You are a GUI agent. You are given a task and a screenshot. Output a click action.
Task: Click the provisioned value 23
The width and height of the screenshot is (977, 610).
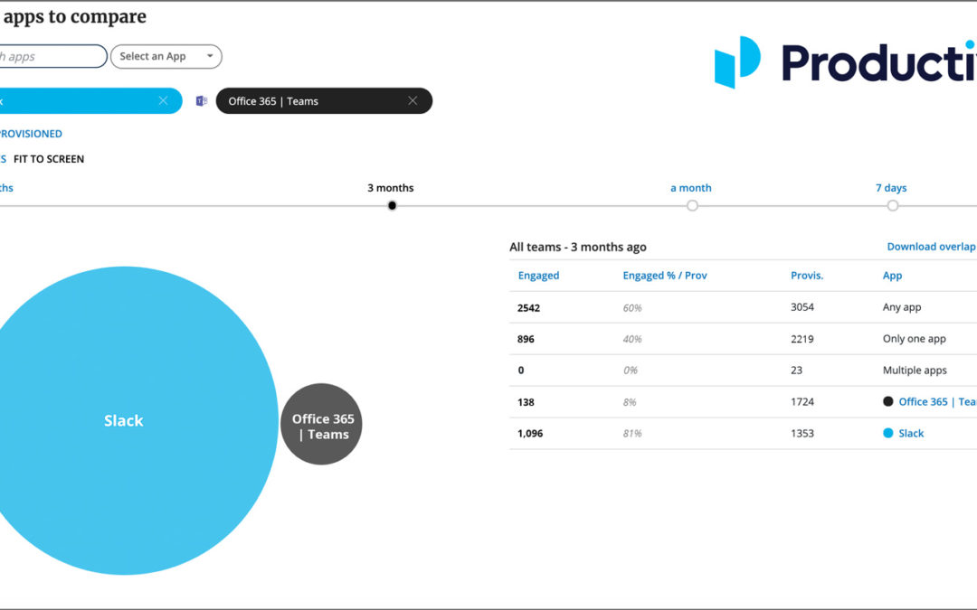pyautogui.click(x=796, y=370)
